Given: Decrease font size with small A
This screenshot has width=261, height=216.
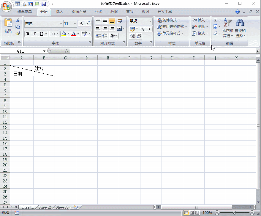Looking at the screenshot, I should tap(88, 23).
